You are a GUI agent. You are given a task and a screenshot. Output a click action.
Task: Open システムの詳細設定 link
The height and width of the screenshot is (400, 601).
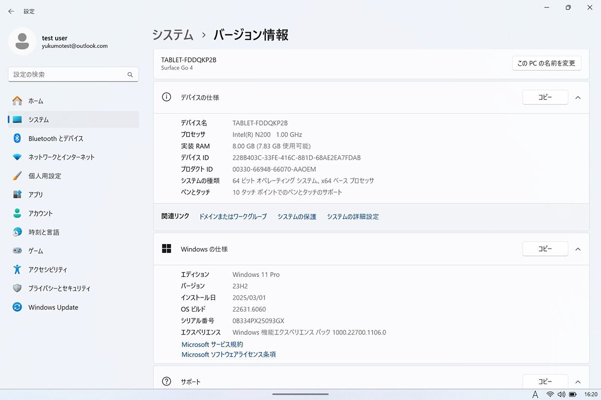(353, 217)
